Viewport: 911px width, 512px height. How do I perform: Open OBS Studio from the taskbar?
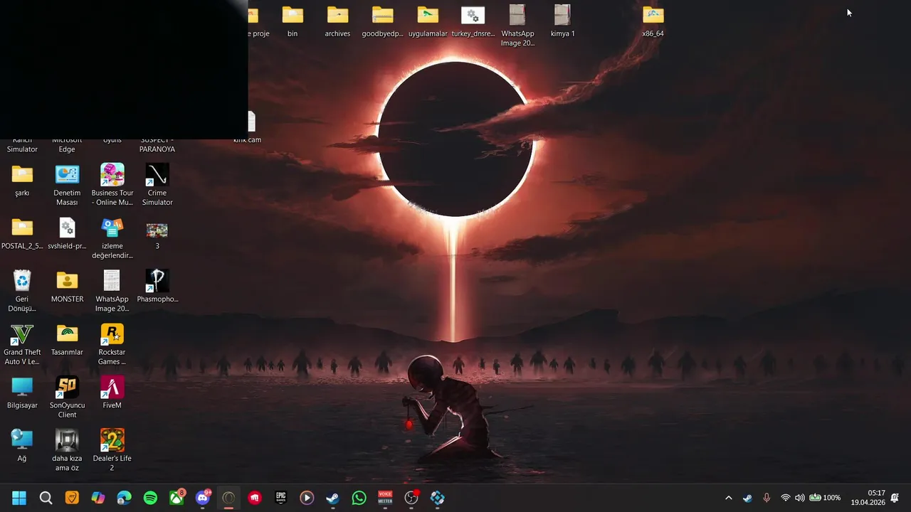tap(411, 498)
